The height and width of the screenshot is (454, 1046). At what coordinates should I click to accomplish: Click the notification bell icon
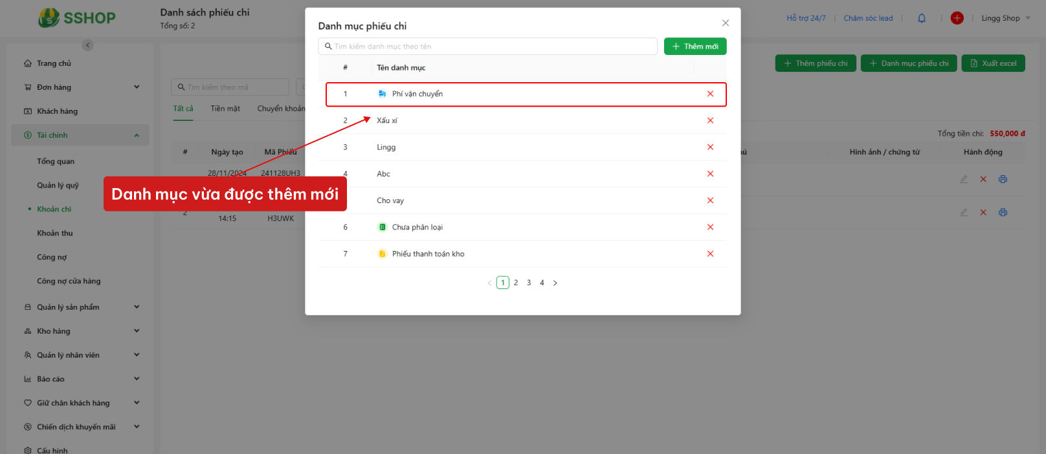pyautogui.click(x=922, y=18)
